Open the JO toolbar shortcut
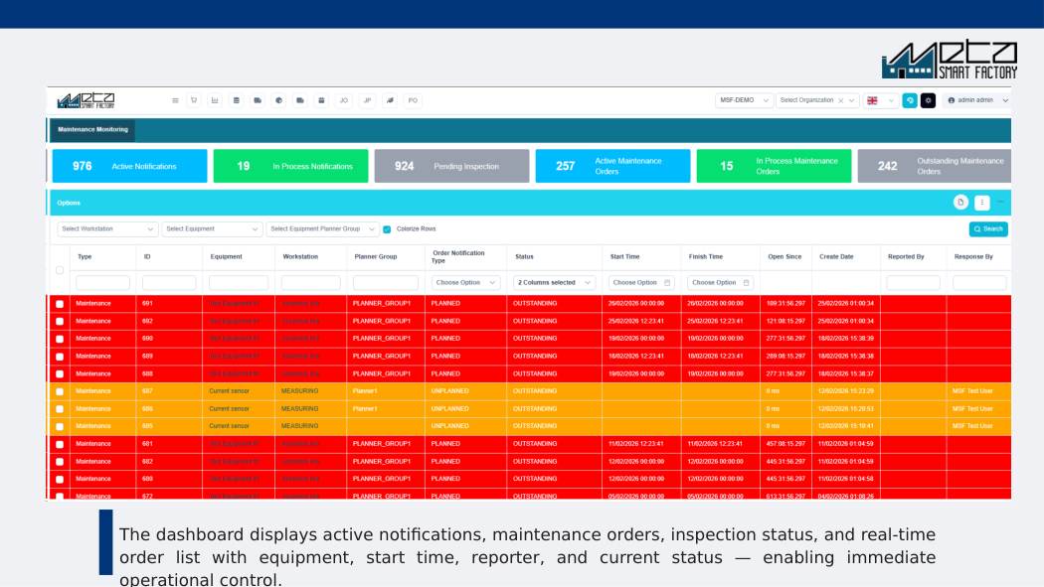This screenshot has height=587, width=1044. (x=344, y=100)
